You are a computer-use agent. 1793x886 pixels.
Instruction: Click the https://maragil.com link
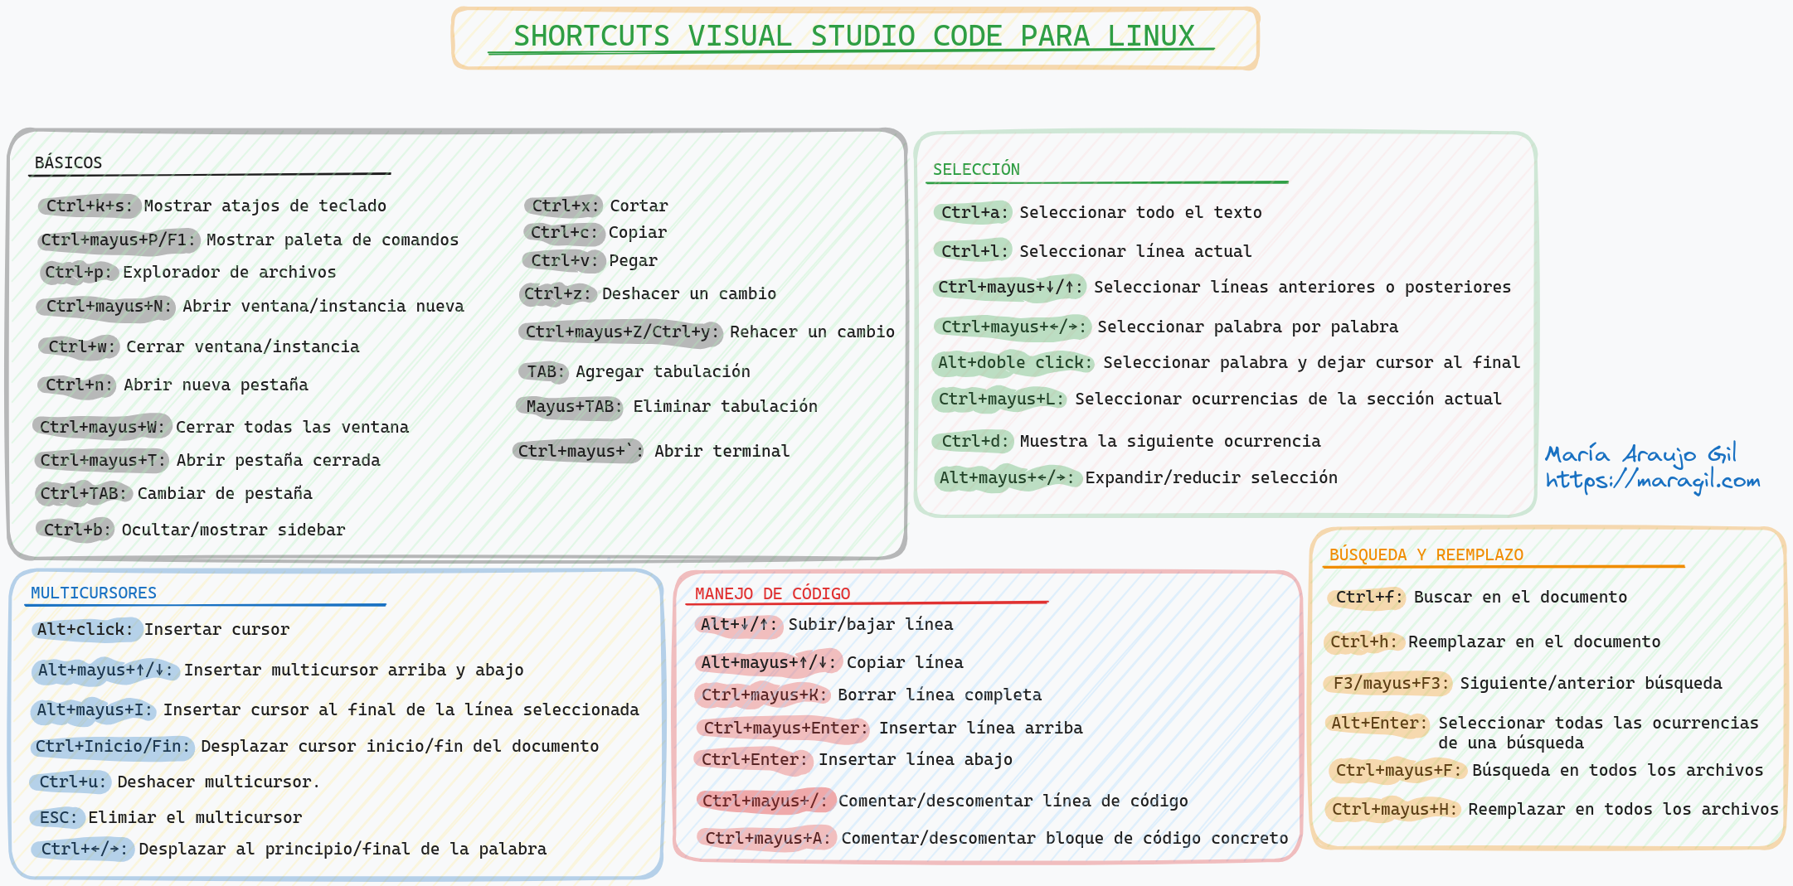click(1651, 482)
